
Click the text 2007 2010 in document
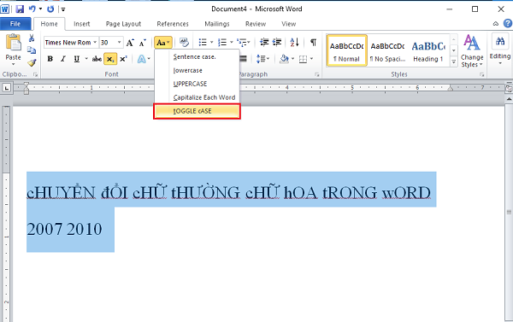(64, 229)
